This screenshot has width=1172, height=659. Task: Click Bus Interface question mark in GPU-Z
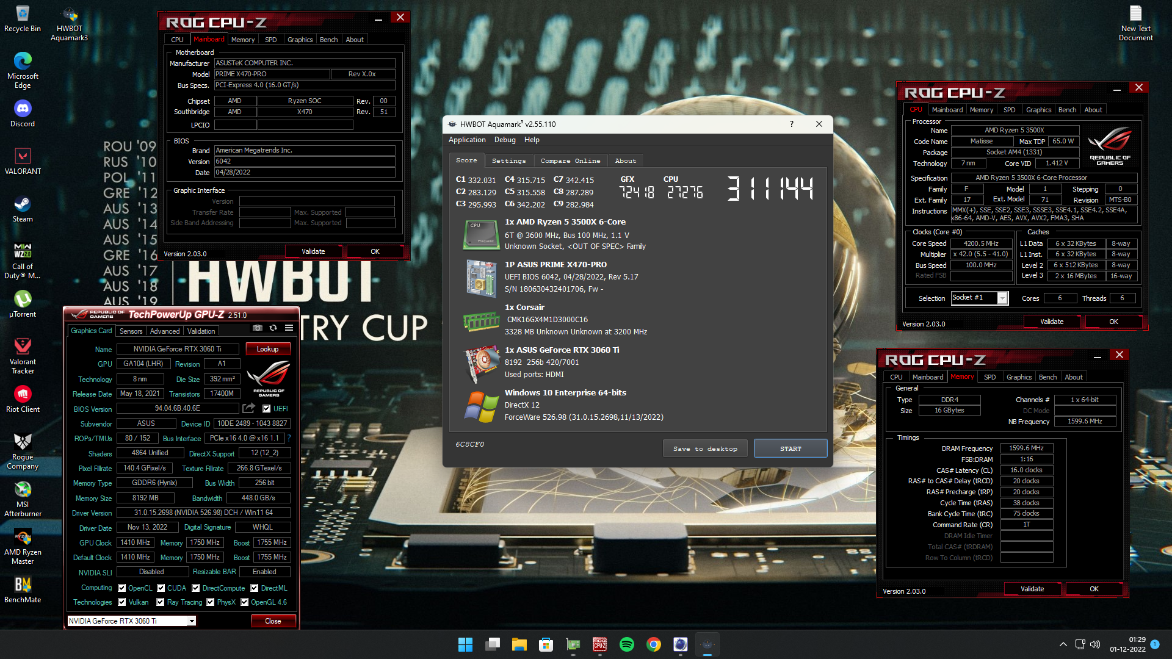[x=289, y=438]
